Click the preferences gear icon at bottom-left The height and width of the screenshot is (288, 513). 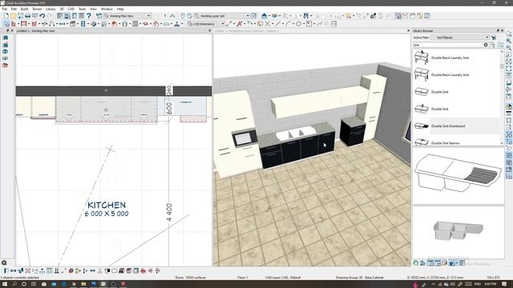[x=4, y=262]
